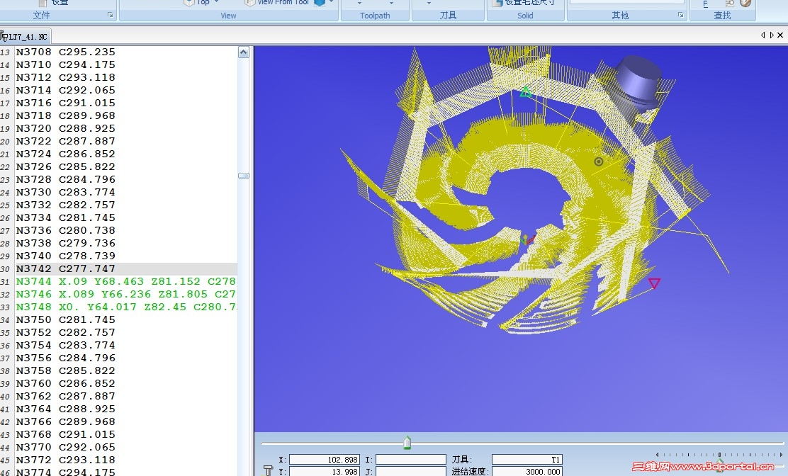Screen dimensions: 788x476
Task: Select line N3770 C292.065
Action: 65,448
